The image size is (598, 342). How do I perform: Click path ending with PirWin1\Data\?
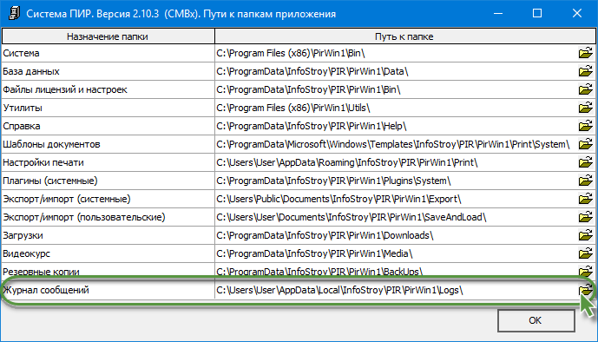(312, 71)
